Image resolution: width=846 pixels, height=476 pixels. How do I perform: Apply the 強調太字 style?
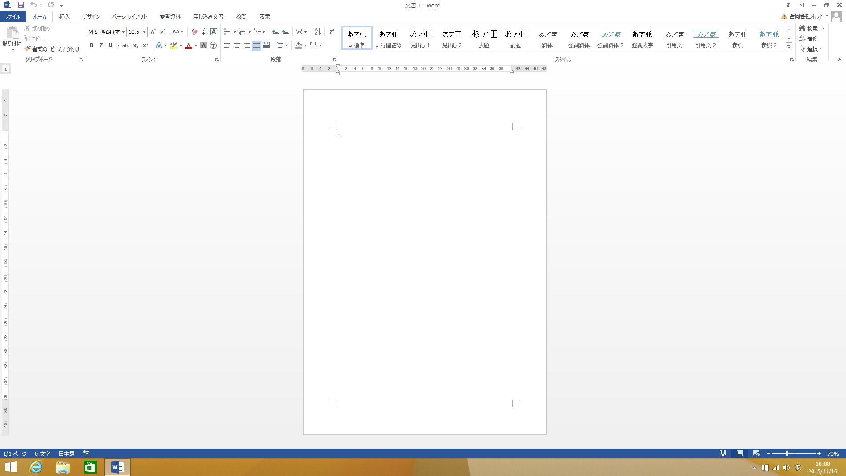click(x=642, y=38)
